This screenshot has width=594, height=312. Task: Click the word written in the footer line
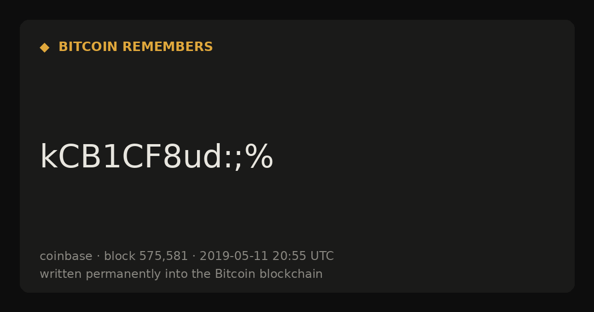pyautogui.click(x=61, y=274)
